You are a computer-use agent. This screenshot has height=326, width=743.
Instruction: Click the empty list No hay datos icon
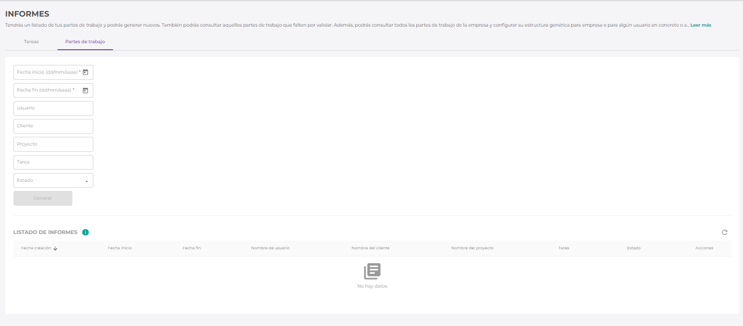point(372,271)
